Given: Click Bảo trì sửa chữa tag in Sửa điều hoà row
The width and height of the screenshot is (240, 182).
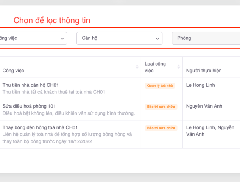Looking at the screenshot, I should 161,107.
